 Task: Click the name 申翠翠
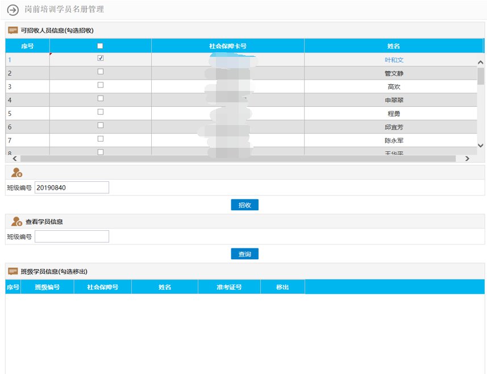point(394,100)
